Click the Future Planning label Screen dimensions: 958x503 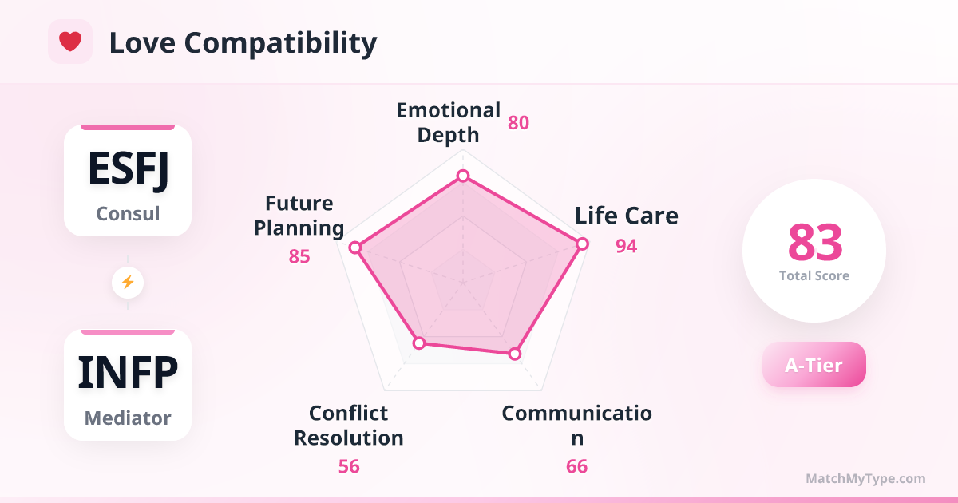299,216
